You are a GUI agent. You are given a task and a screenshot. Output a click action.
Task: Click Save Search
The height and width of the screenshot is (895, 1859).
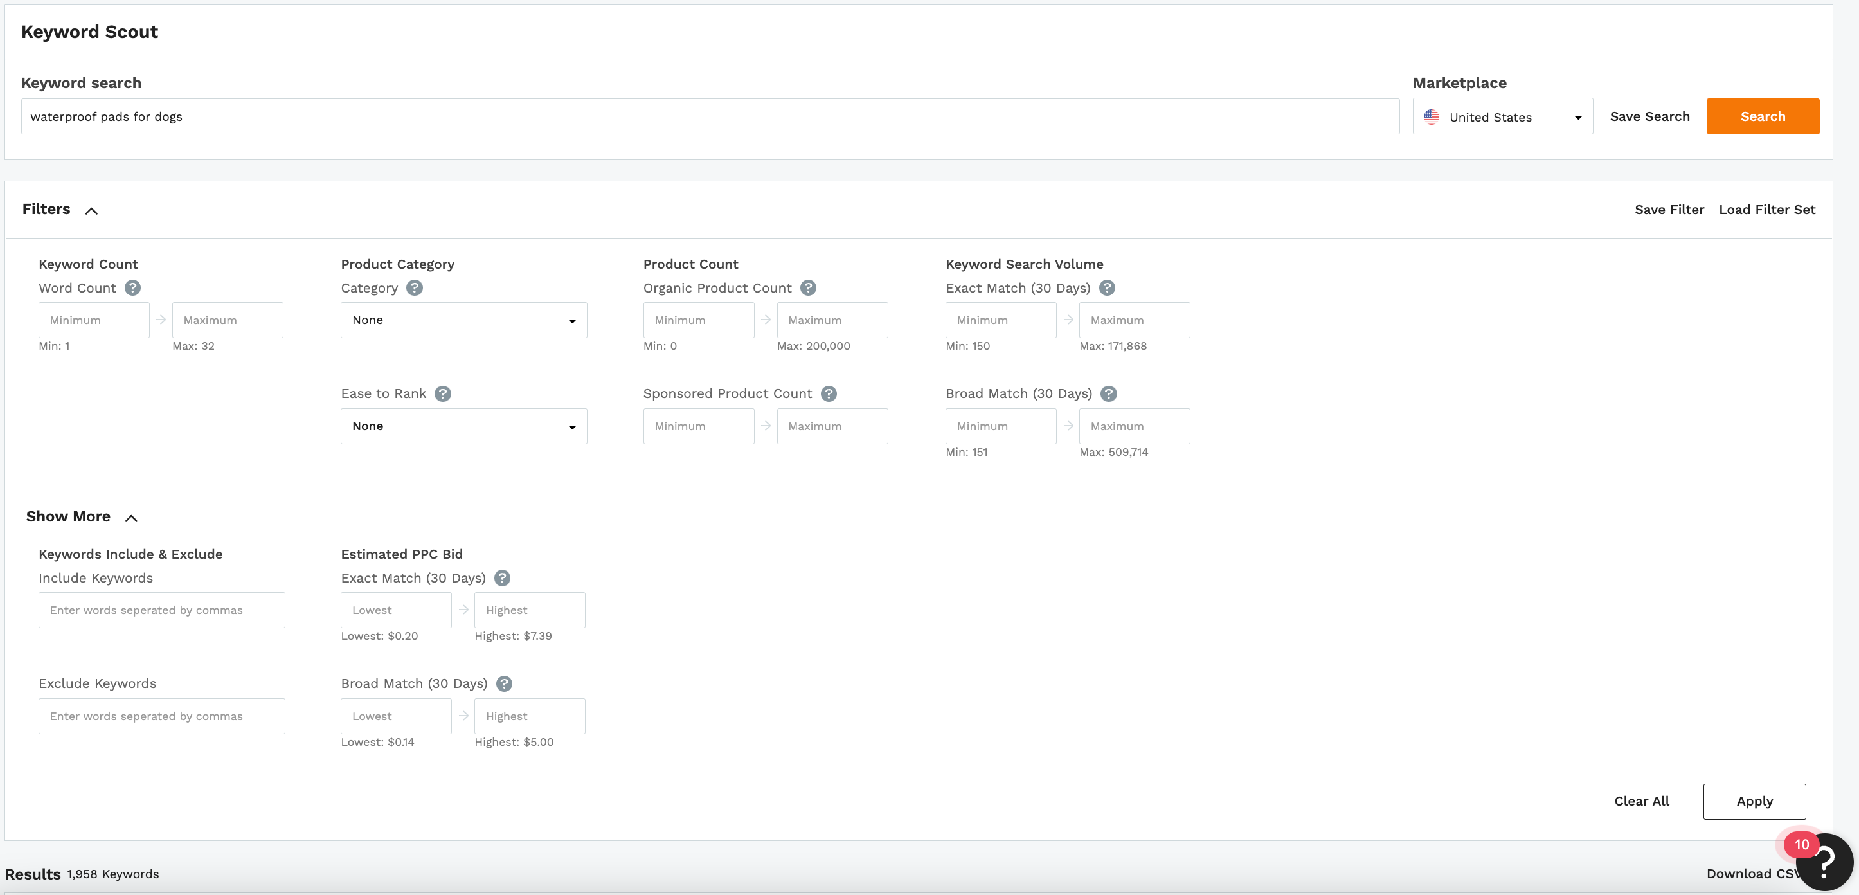pyautogui.click(x=1649, y=117)
